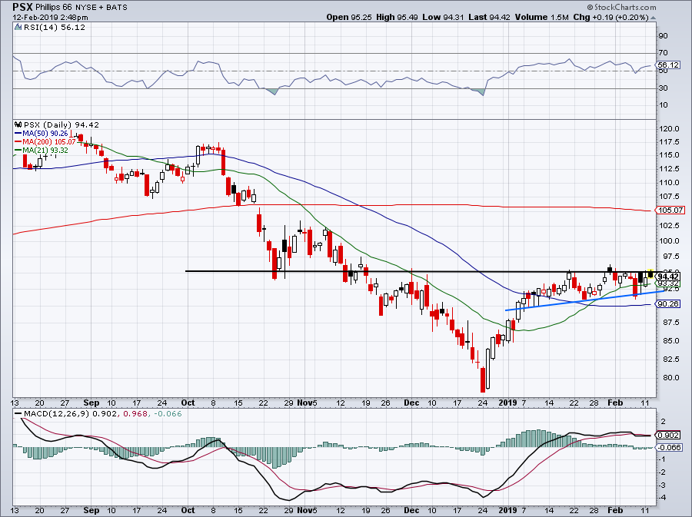
Task: Click the 0.902 MACD value tag on axis
Action: coord(668,435)
